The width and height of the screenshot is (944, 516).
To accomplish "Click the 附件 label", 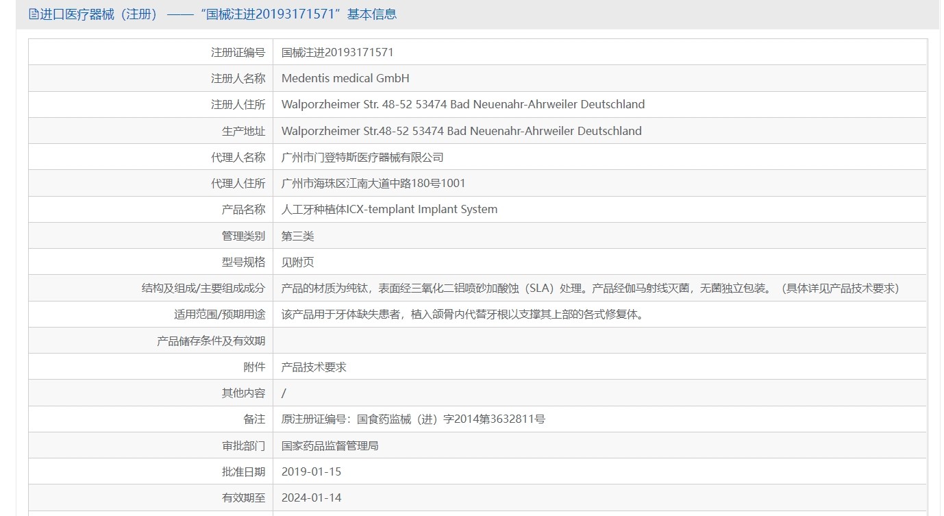I will (254, 367).
